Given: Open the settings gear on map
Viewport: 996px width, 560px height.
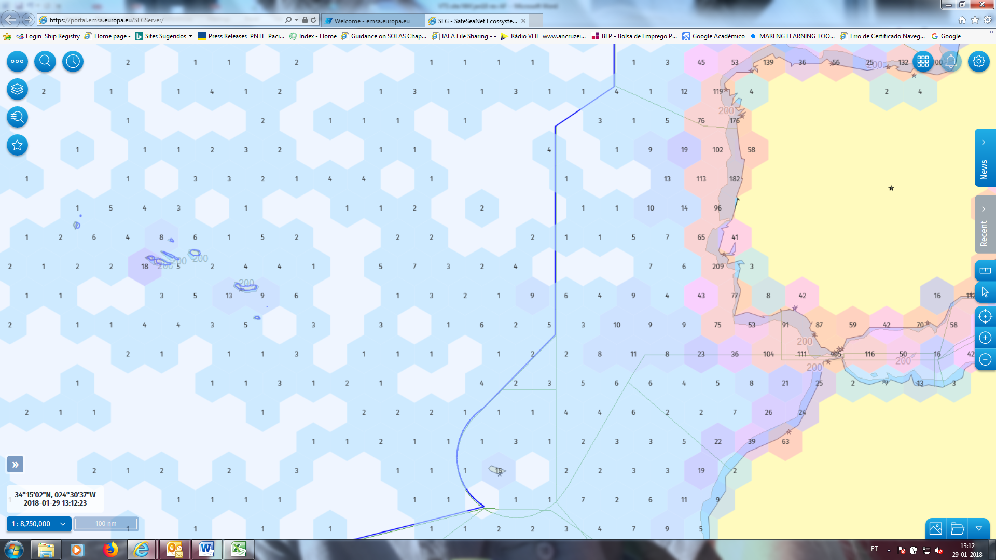Looking at the screenshot, I should 979,61.
